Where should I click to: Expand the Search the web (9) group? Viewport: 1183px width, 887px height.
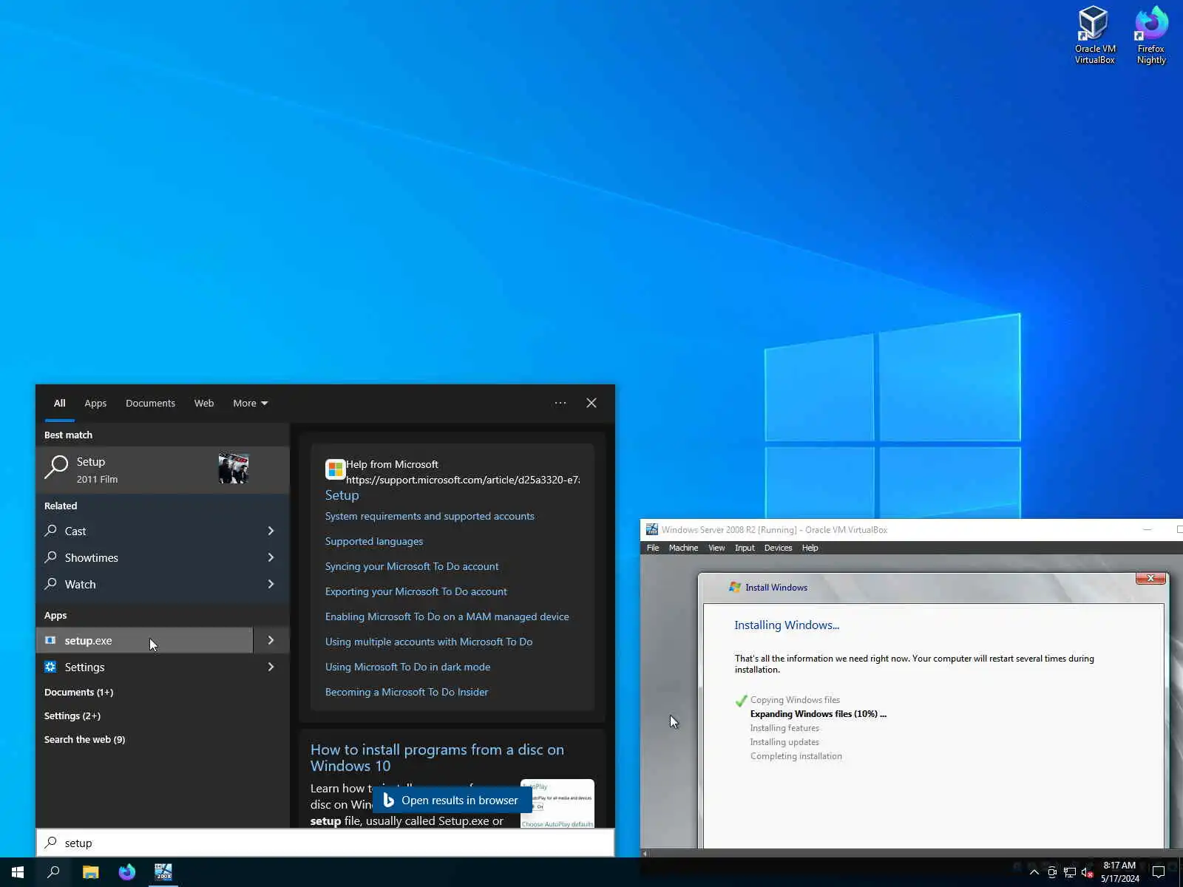(x=84, y=739)
